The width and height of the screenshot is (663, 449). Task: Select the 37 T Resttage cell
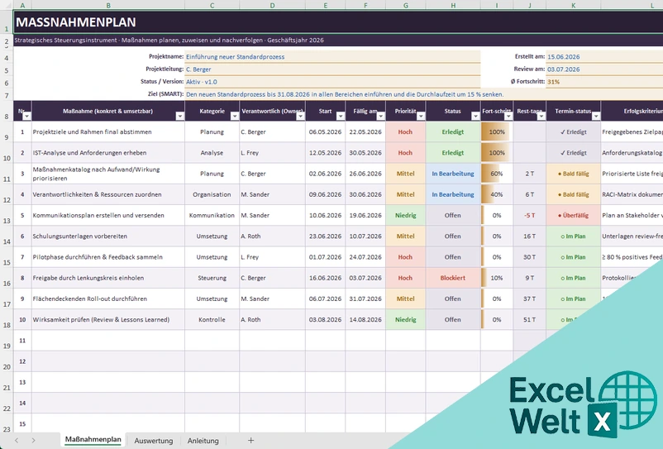(x=529, y=299)
